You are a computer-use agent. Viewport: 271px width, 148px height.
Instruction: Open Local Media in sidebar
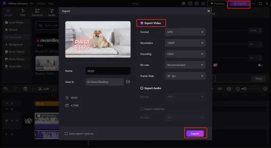[17, 22]
